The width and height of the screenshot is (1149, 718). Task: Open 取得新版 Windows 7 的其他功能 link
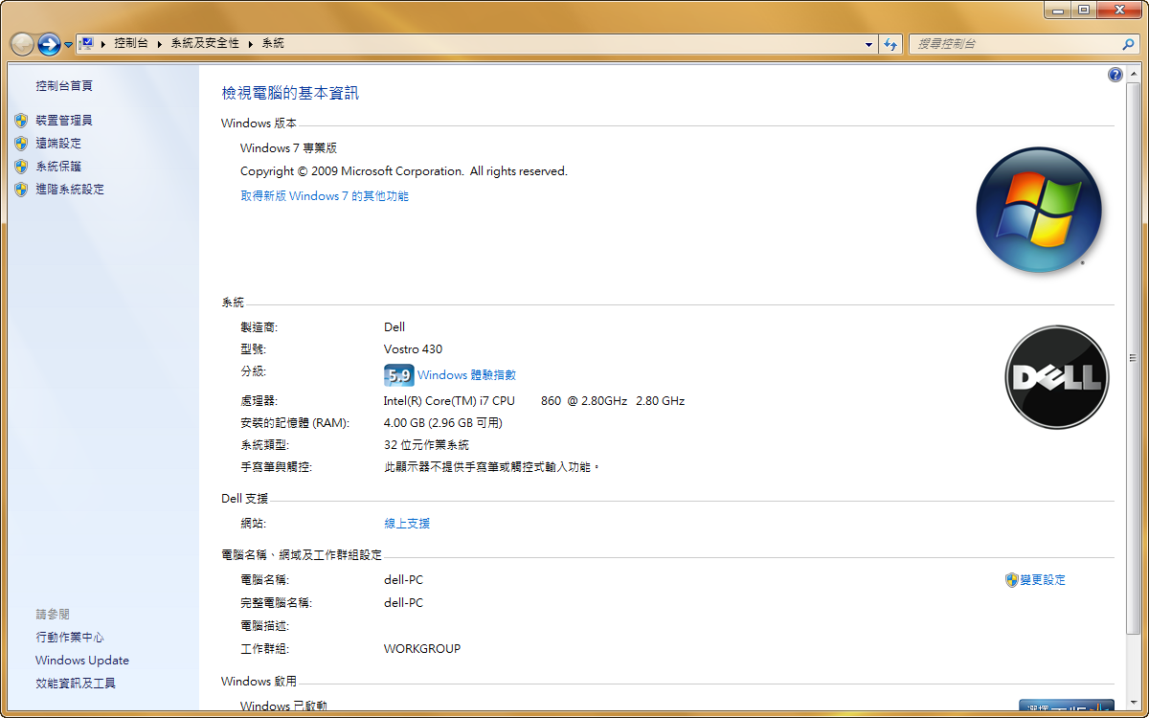coord(325,196)
